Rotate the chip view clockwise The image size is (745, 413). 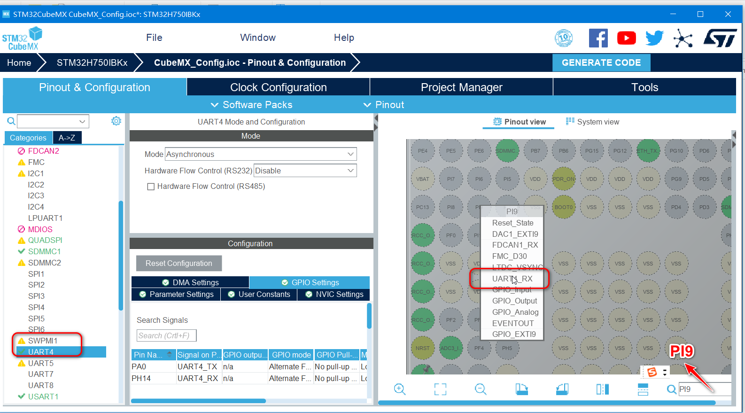tap(521, 389)
